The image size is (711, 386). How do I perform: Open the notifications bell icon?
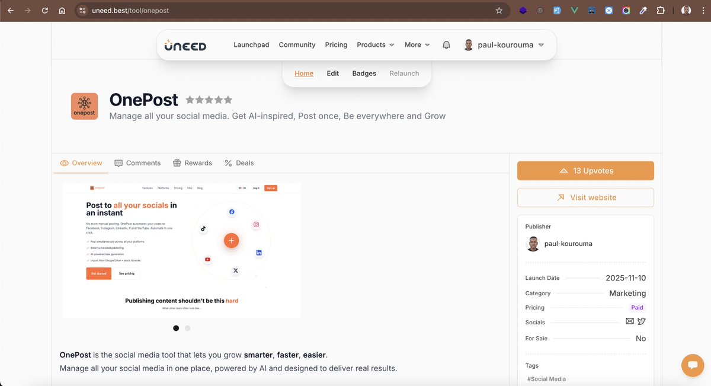pyautogui.click(x=446, y=45)
